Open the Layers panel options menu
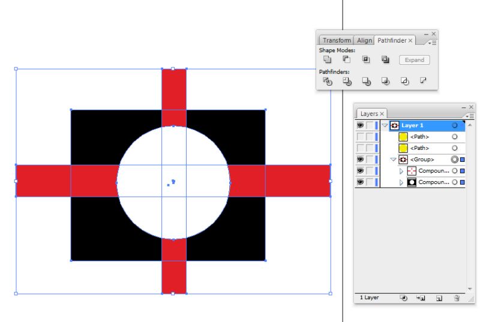This screenshot has width=480, height=322. tap(470, 116)
